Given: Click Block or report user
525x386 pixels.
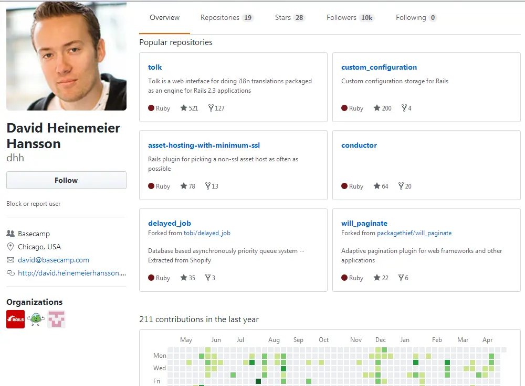Looking at the screenshot, I should click(34, 204).
